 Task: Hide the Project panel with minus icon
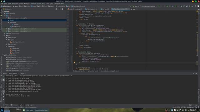(65, 9)
